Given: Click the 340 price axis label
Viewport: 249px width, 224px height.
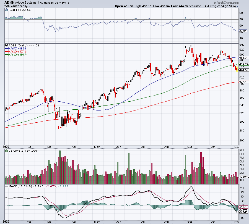Looking at the screenshot, I should coord(242,105).
